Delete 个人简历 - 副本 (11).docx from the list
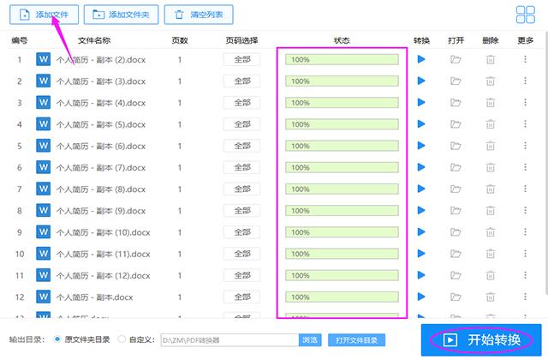This screenshot has height=360, width=548. (491, 254)
